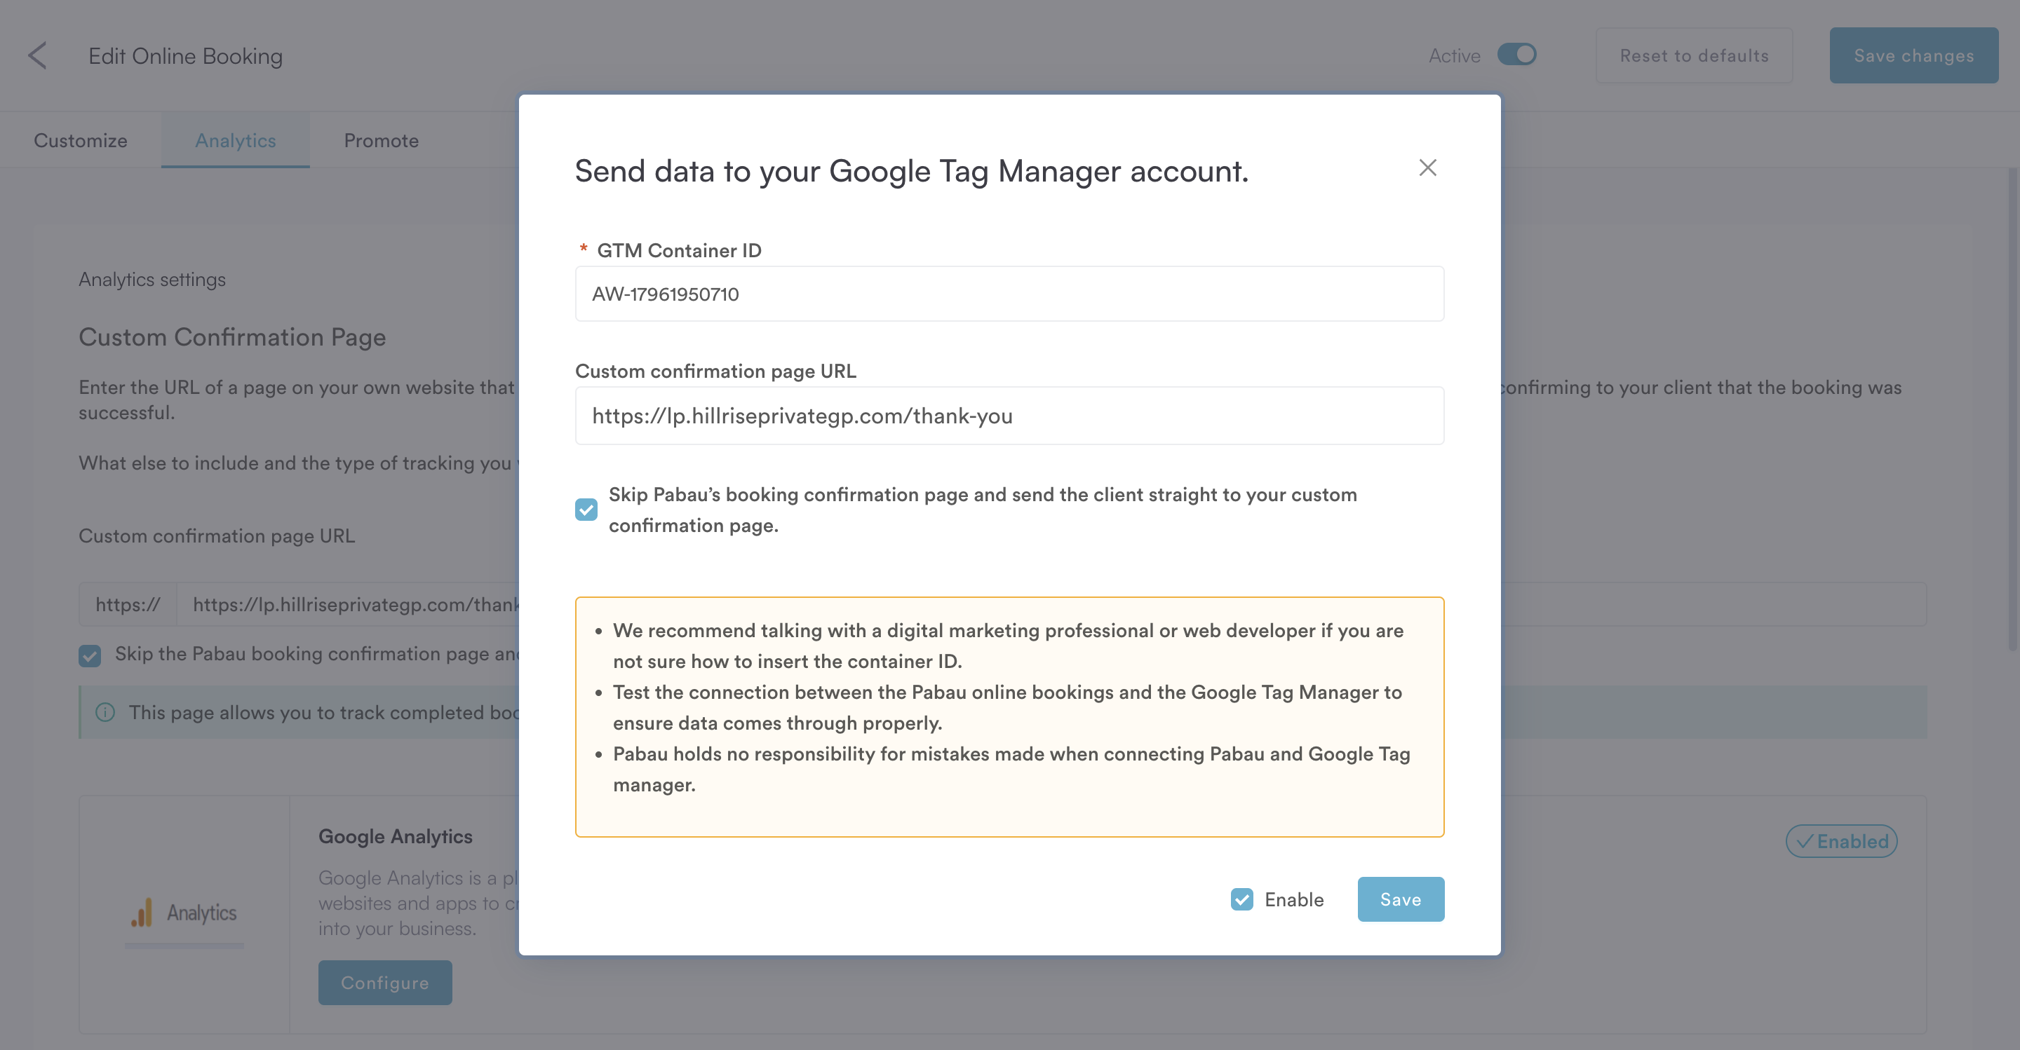
Task: Click the 'Analytics settings' text
Action: (152, 280)
